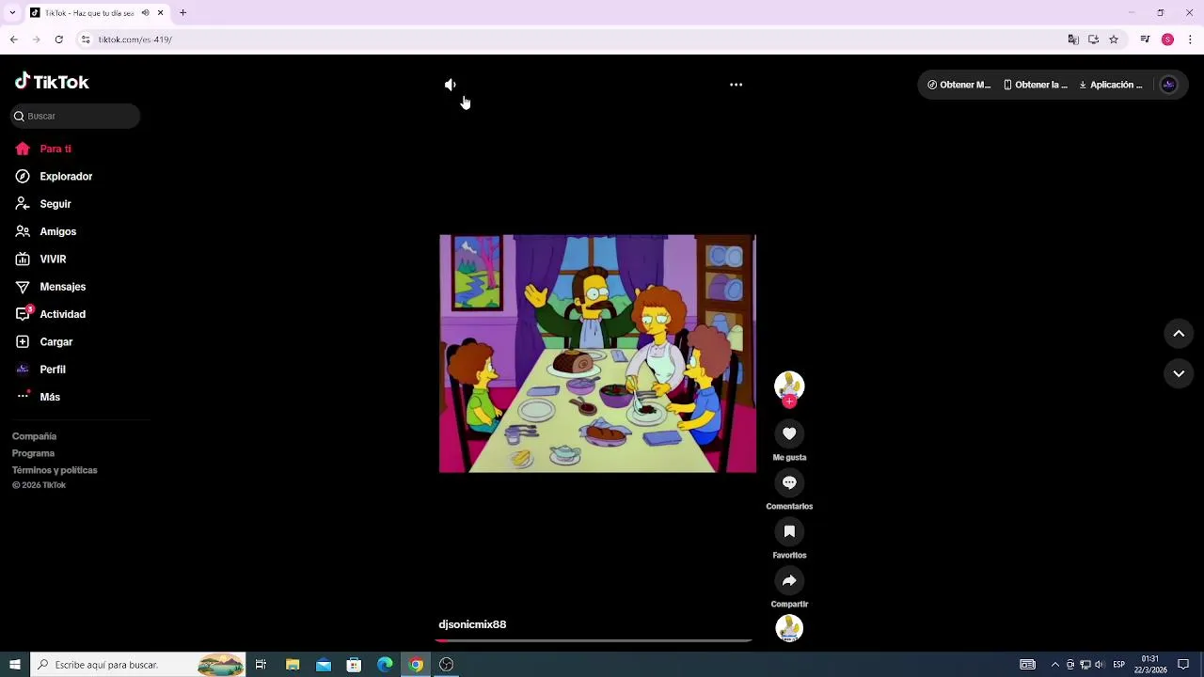Open Chrome media controls
Image resolution: width=1204 pixels, height=677 pixels.
point(1145,39)
